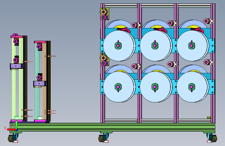Pick the green hub of the top-middle spool
The height and width of the screenshot is (146, 225).
point(155,46)
